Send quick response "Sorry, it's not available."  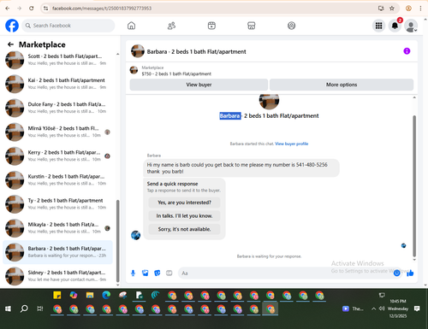pyautogui.click(x=184, y=229)
